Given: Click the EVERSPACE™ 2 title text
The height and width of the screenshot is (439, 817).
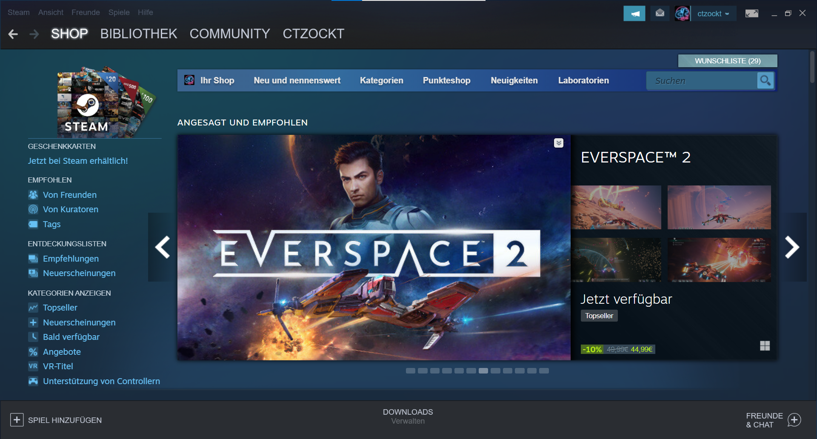Looking at the screenshot, I should click(x=636, y=157).
